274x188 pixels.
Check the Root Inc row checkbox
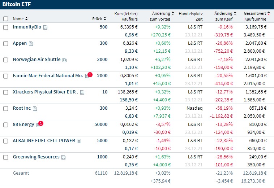[5, 109]
